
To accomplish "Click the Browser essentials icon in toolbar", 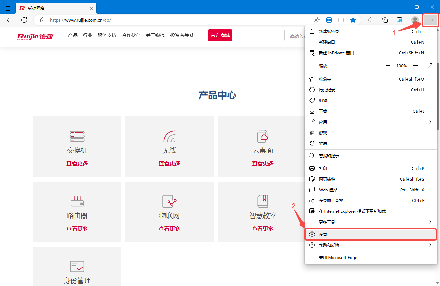I will point(400,20).
